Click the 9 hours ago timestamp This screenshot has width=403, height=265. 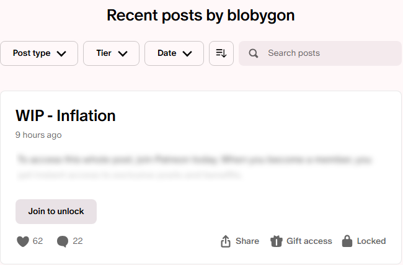point(38,135)
